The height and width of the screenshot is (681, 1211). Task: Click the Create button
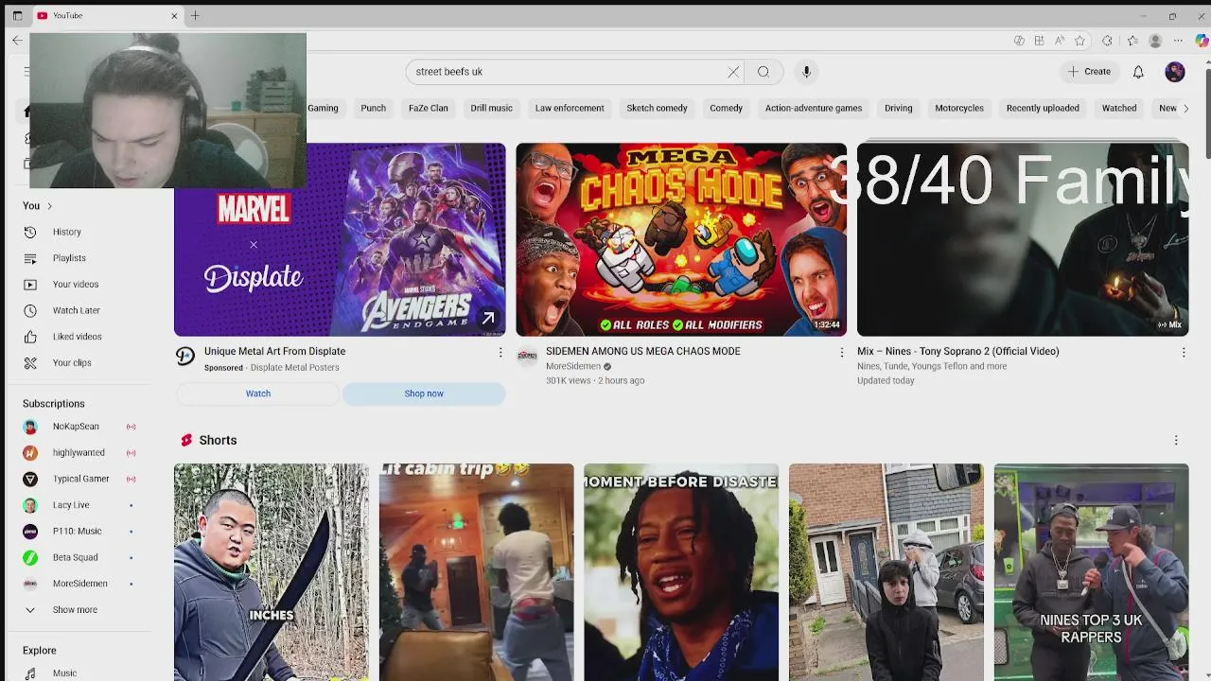click(1089, 72)
